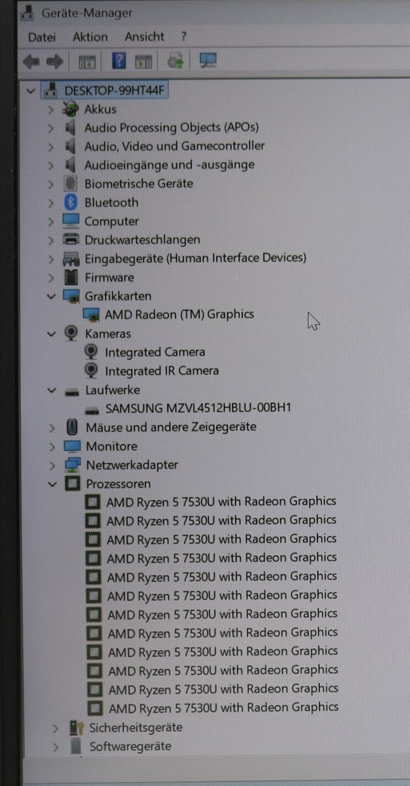Click the Bluetooth category icon
410x786 pixels.
[x=70, y=202]
